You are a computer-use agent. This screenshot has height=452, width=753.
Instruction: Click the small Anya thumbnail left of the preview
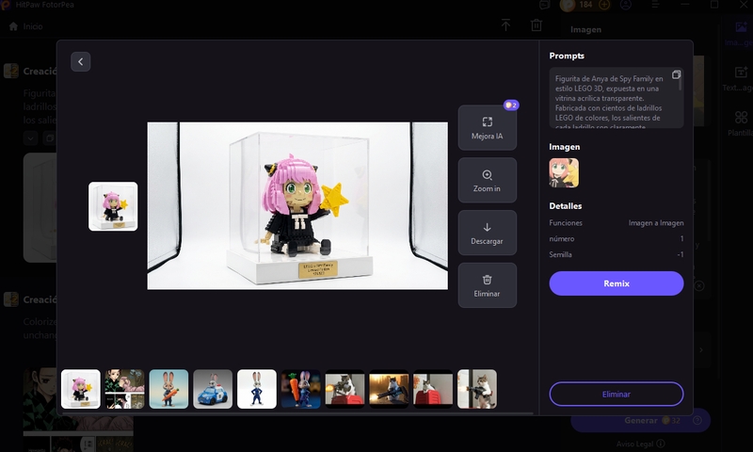pyautogui.click(x=113, y=206)
